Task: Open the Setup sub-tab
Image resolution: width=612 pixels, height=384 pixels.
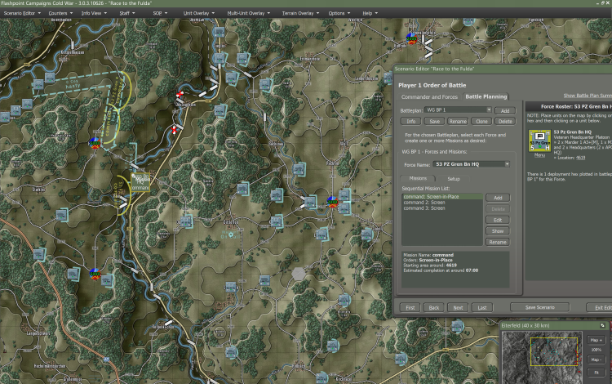Action: point(453,179)
